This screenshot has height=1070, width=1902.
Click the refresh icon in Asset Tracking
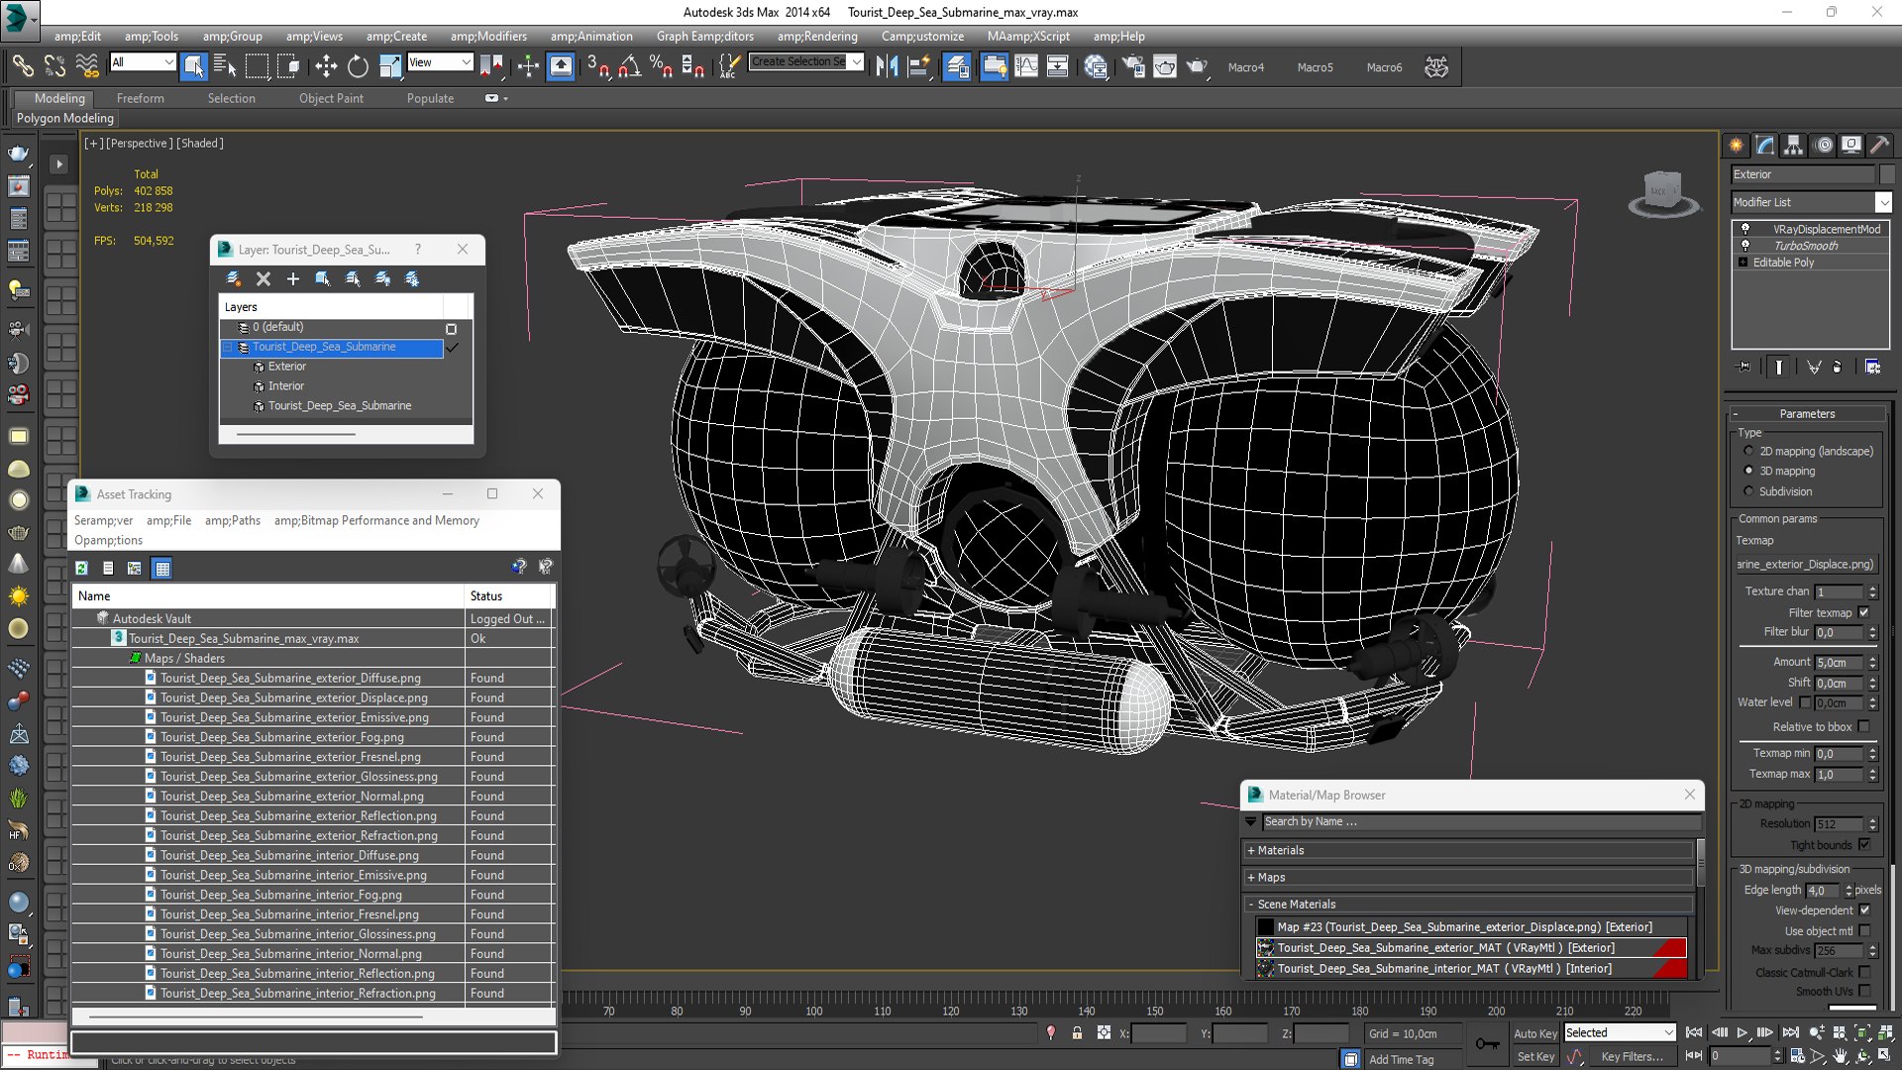pyautogui.click(x=82, y=568)
